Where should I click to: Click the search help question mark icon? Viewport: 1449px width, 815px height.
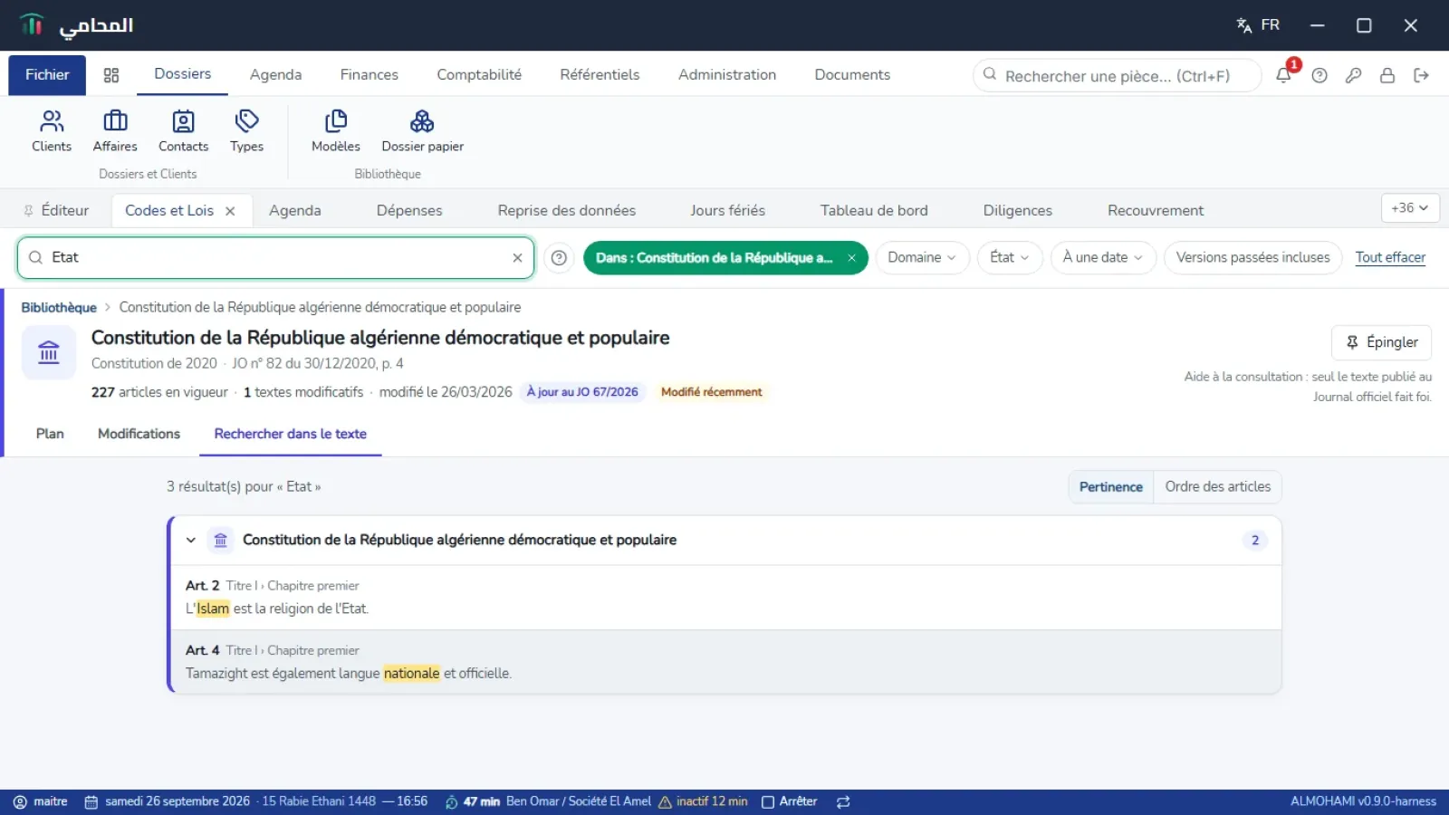[x=559, y=258]
